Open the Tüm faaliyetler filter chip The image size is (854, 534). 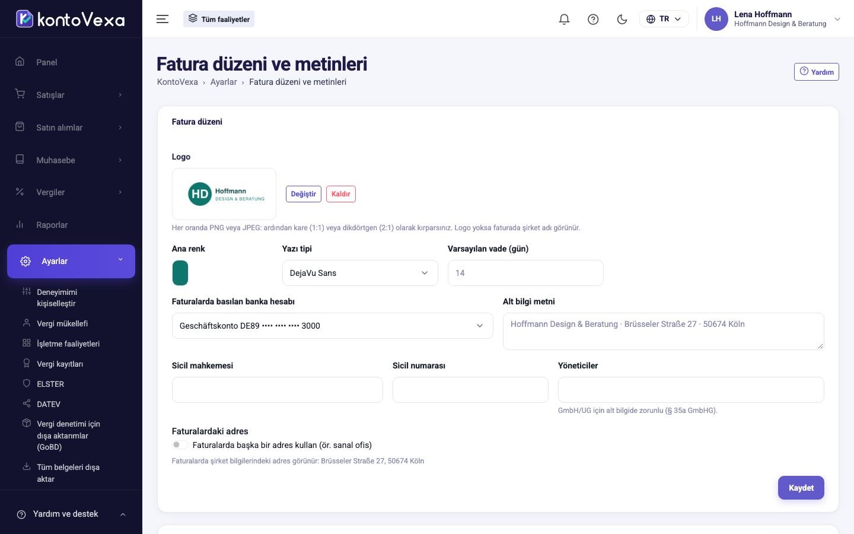click(219, 19)
